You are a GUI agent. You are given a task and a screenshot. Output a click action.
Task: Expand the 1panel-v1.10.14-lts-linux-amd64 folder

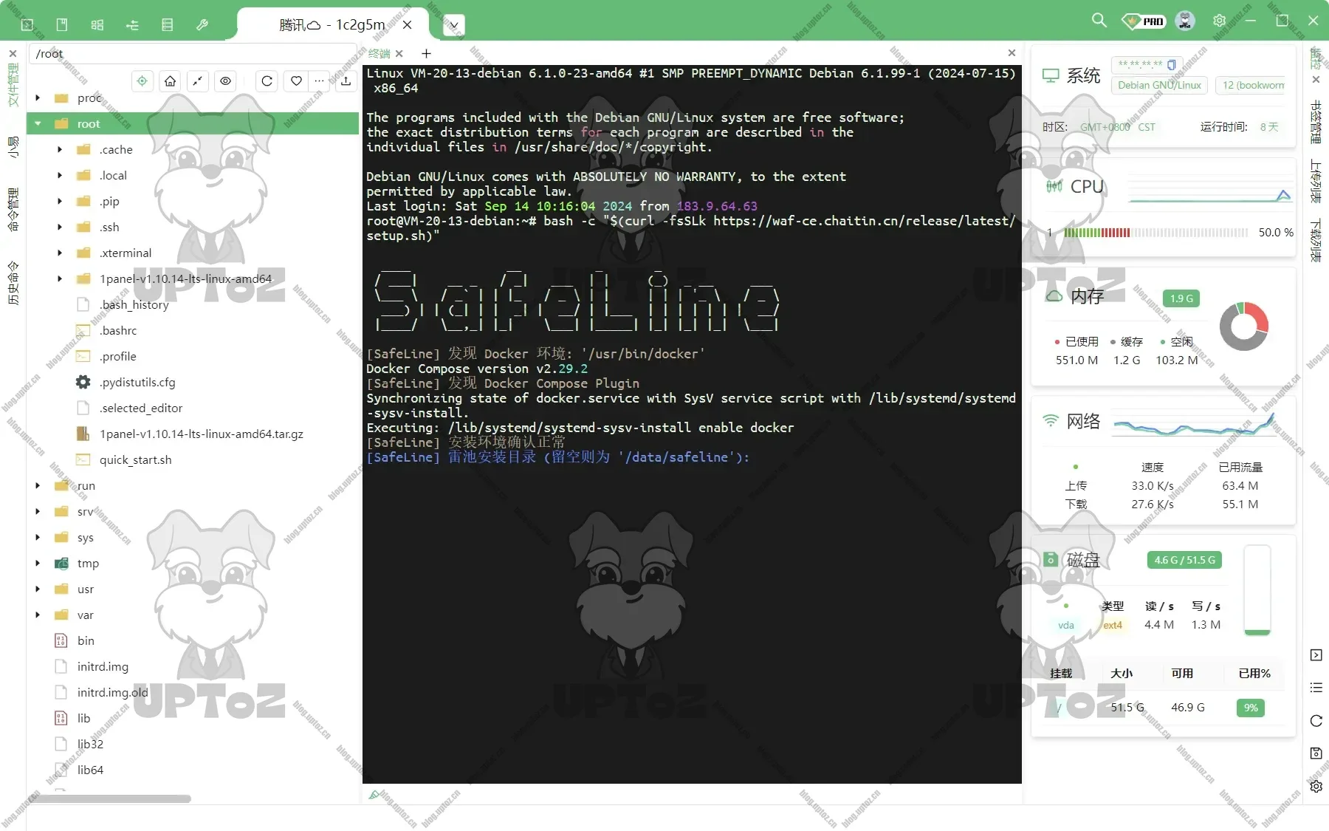pos(60,278)
